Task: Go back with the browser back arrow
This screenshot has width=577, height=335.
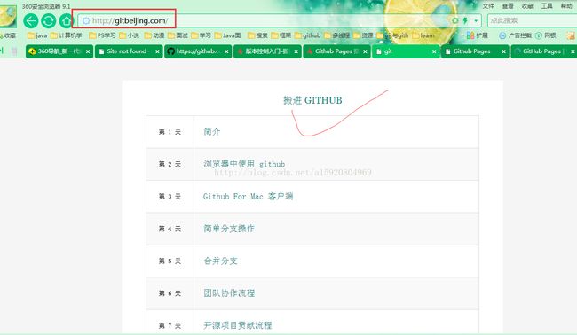Action: (x=31, y=20)
